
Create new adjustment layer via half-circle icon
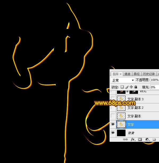147,139
